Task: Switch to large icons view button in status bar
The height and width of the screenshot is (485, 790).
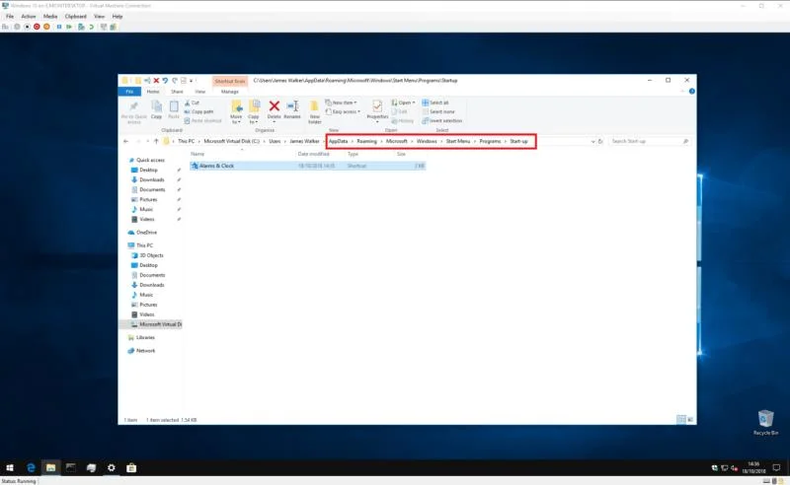Action: (x=690, y=420)
